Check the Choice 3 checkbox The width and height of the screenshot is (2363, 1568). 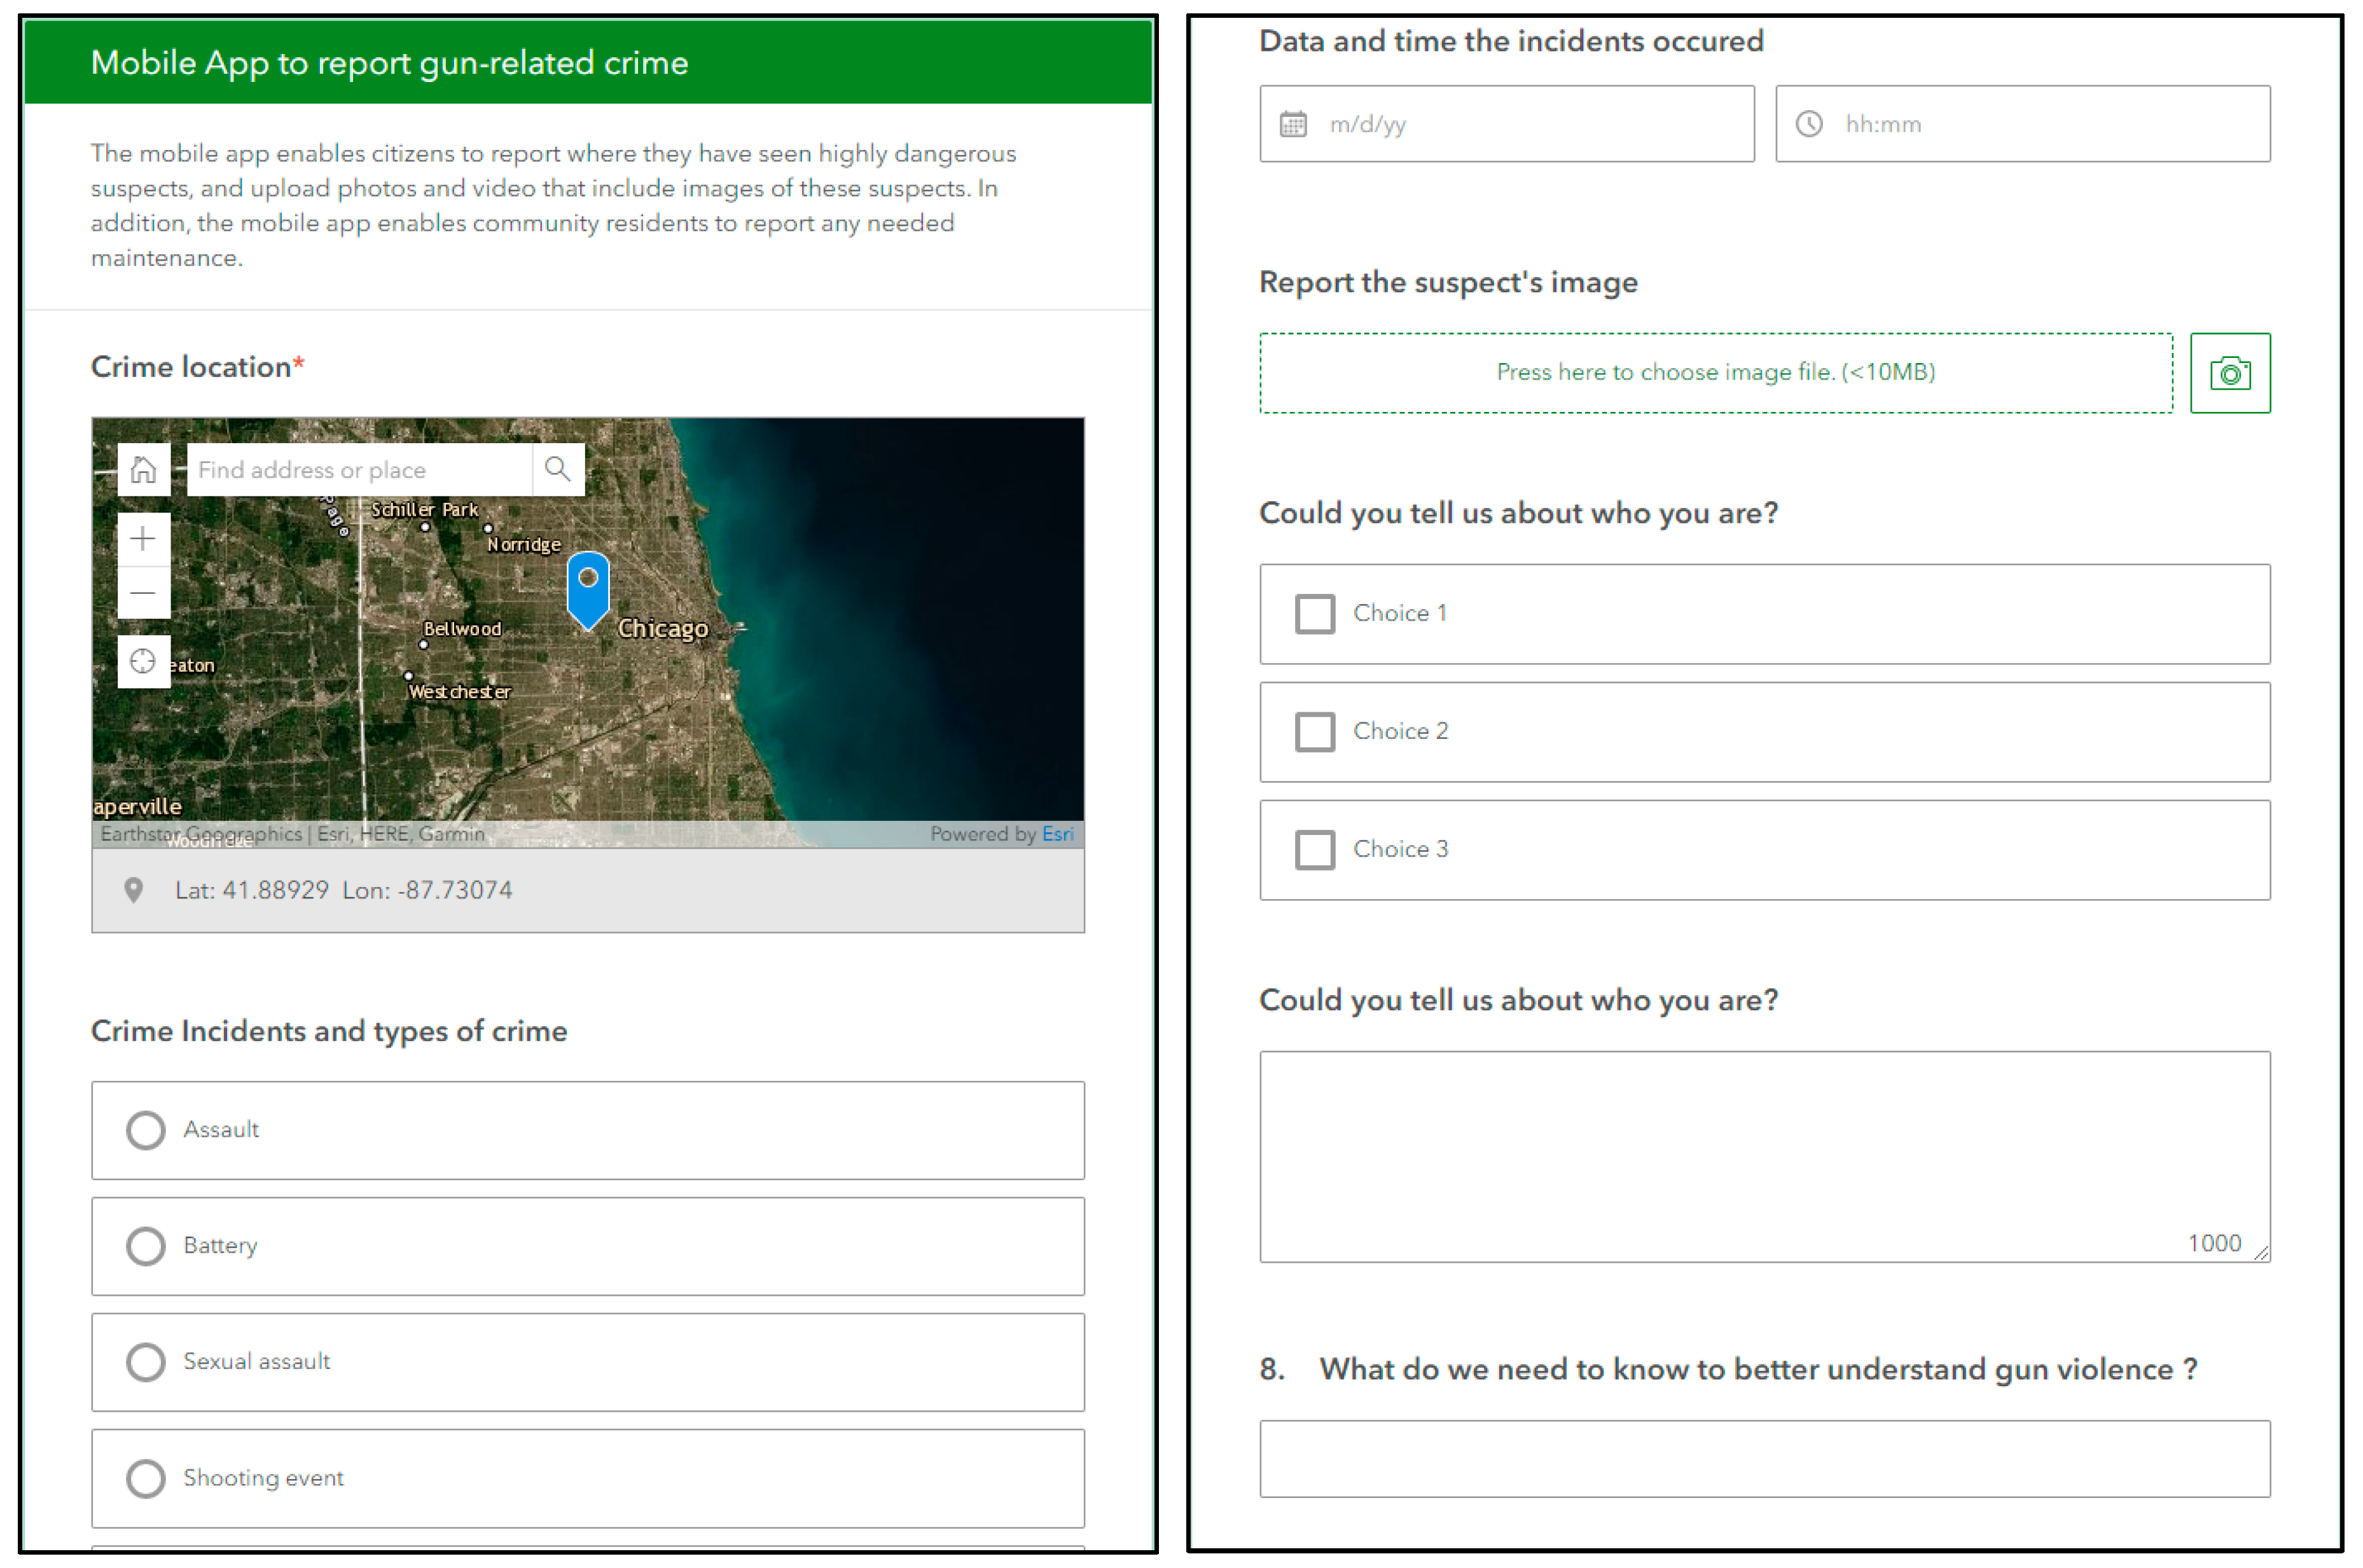point(1315,850)
